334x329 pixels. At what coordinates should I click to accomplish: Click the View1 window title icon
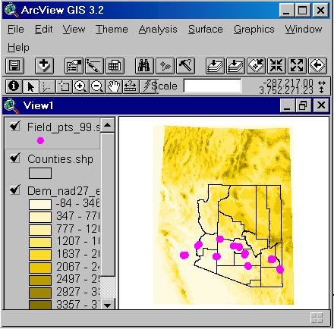tap(11, 105)
